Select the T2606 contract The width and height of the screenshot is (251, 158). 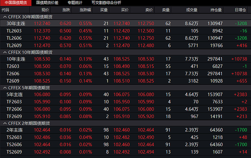(125, 74)
